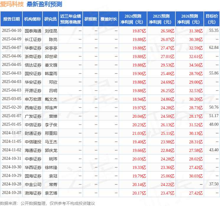Select the 华泰证券 institution cell

pyautogui.click(x=33, y=48)
